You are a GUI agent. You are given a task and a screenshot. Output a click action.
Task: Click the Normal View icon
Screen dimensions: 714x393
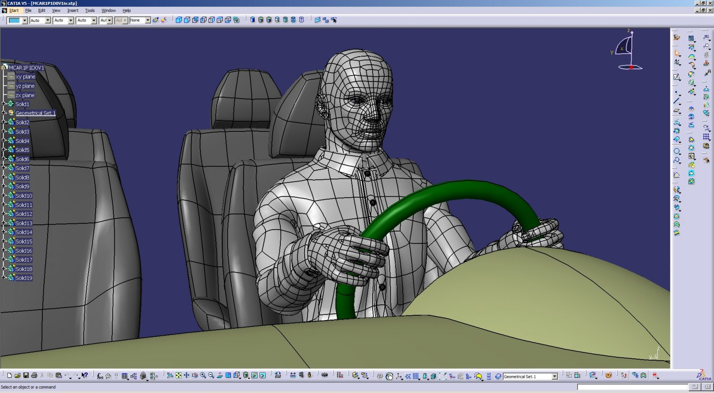click(220, 376)
